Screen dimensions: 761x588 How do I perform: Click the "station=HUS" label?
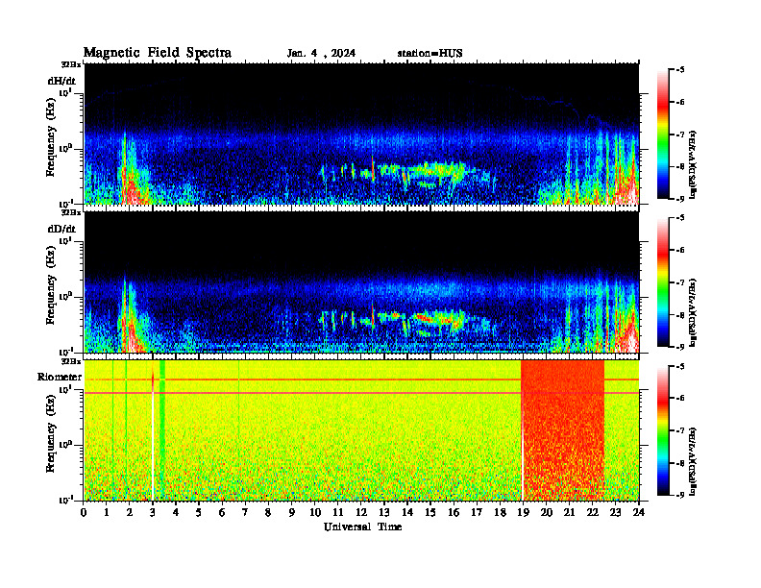point(430,54)
